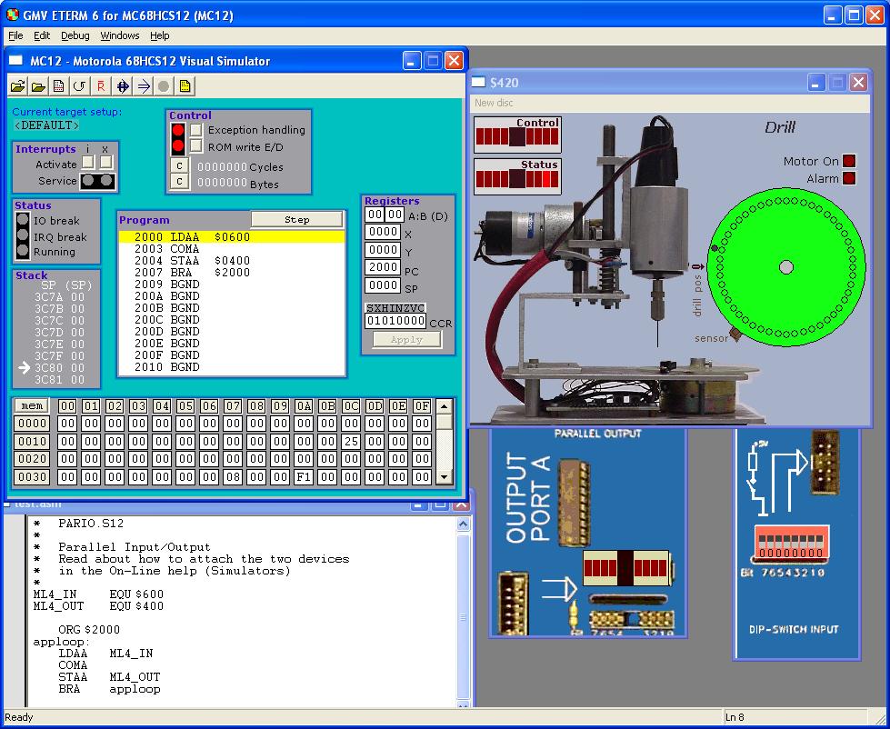Click the red-and-white document toolbar icon
The height and width of the screenshot is (729, 890).
(58, 86)
